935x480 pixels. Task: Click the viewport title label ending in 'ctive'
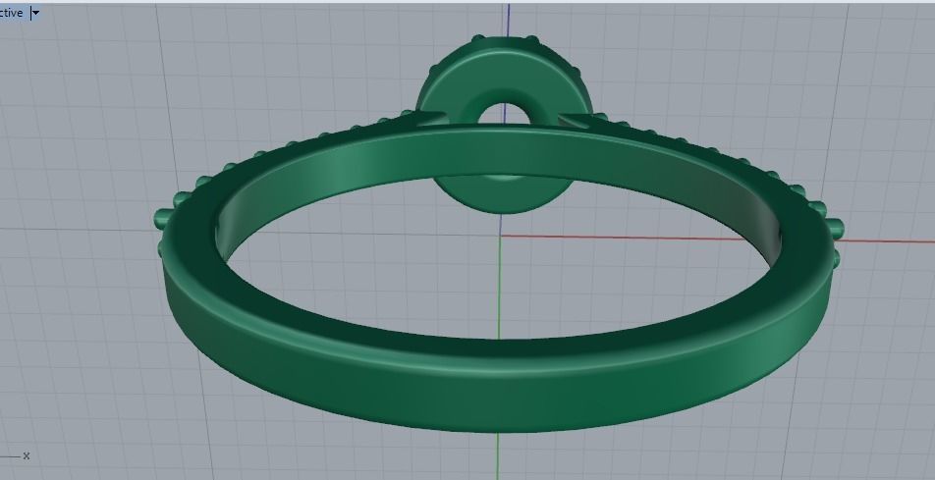tap(12, 13)
